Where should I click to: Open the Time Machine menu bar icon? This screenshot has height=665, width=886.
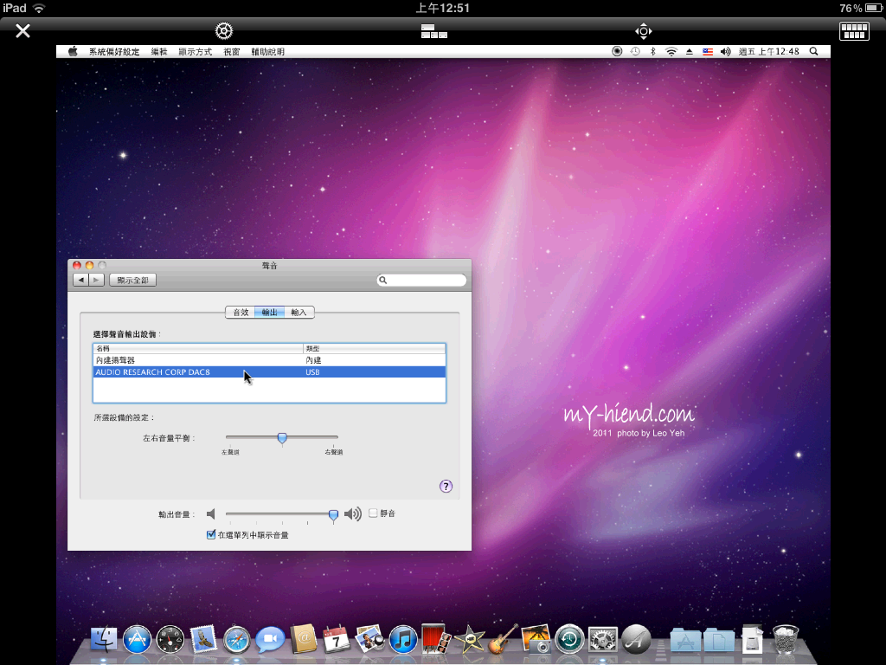(x=635, y=51)
